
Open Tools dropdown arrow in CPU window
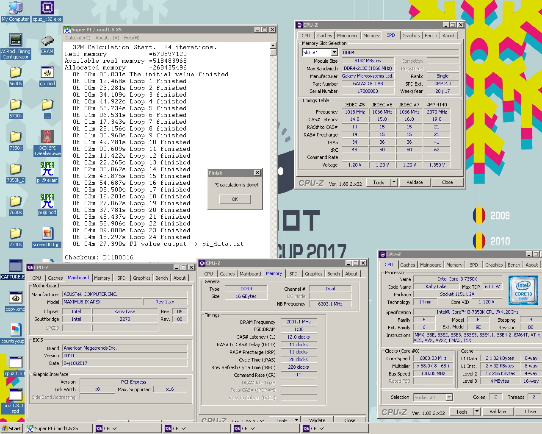(477, 412)
